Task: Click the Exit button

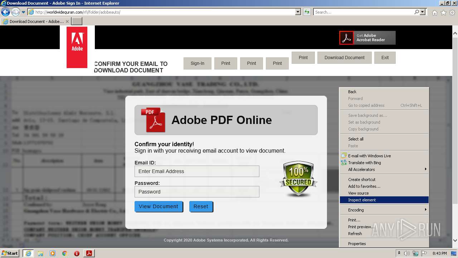Action: (385, 58)
